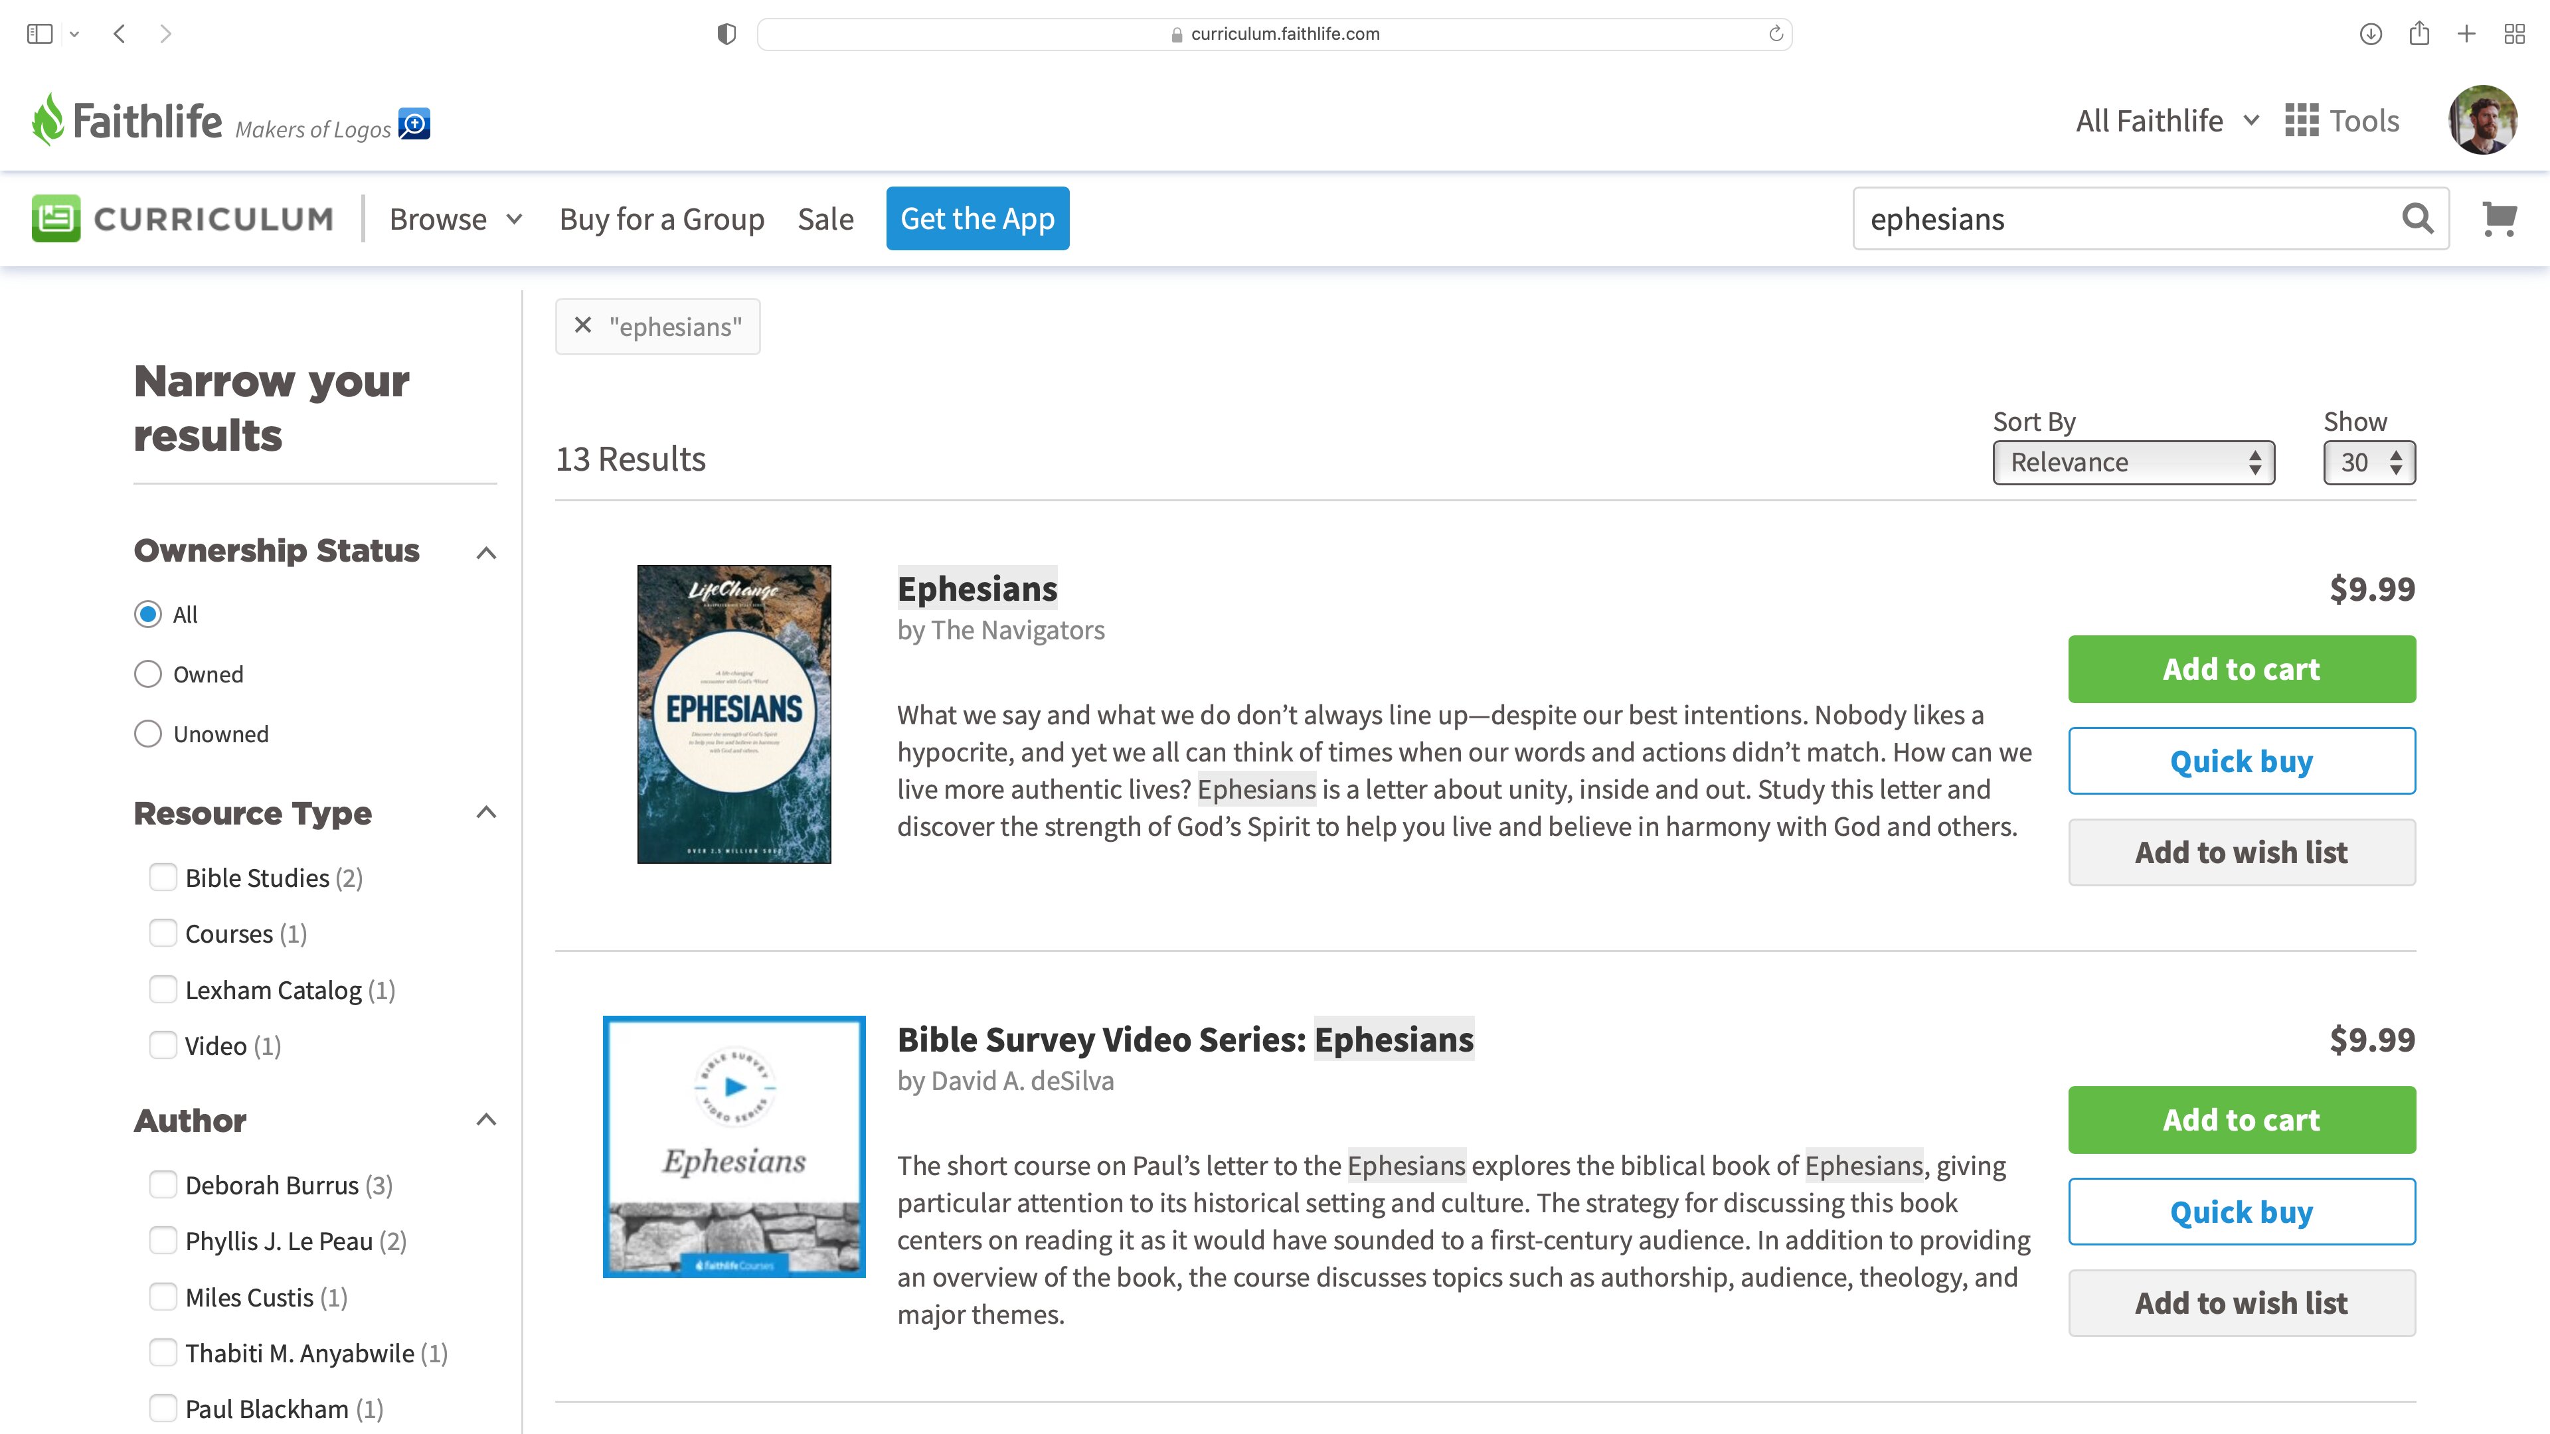Click the Curriculum green logo icon
This screenshot has width=2550, height=1434.
tap(55, 218)
